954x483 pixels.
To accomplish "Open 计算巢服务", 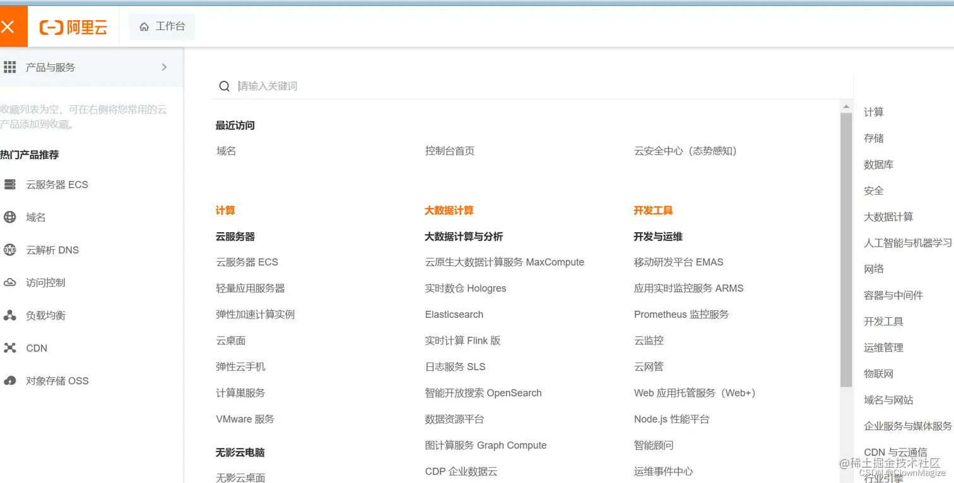I will coord(240,393).
